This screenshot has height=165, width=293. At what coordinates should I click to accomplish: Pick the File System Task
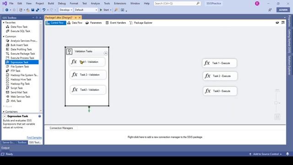20,66
